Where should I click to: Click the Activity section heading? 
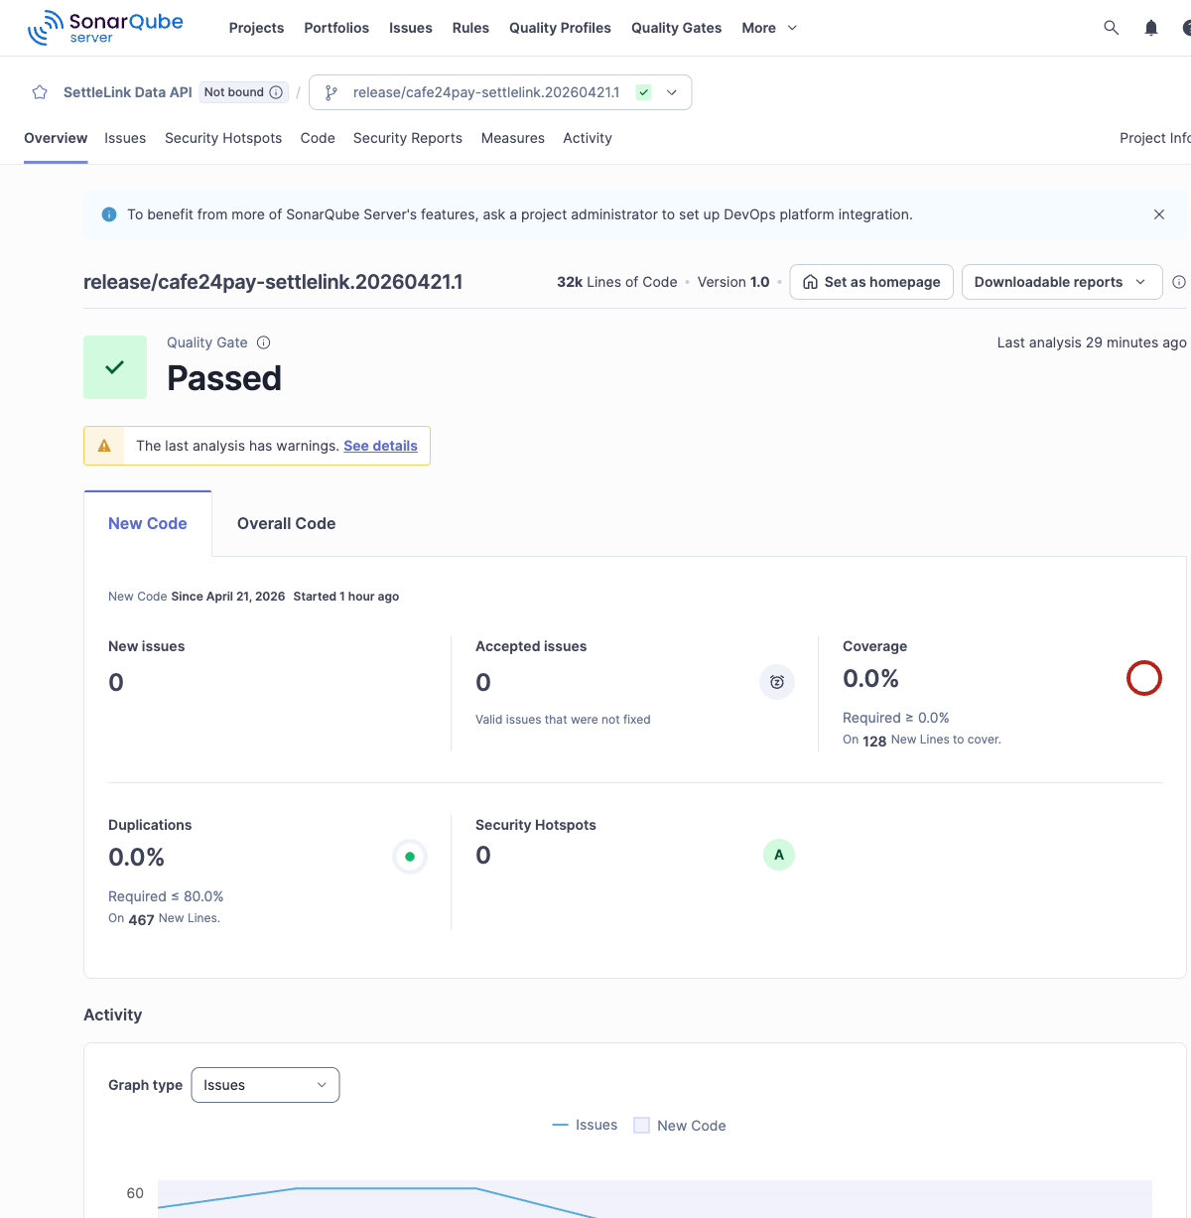point(112,1015)
